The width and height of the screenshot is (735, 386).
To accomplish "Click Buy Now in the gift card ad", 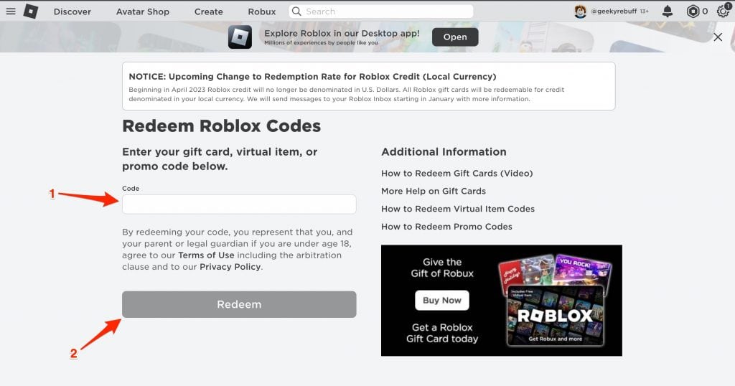I will tap(442, 301).
